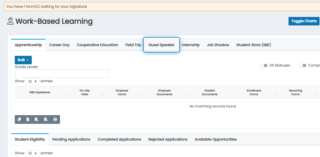Toggle the All Statuses switch
This screenshot has height=157, width=320.
tap(263, 66)
